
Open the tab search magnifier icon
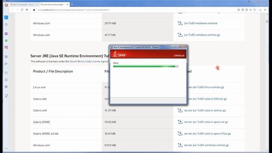[249, 2]
